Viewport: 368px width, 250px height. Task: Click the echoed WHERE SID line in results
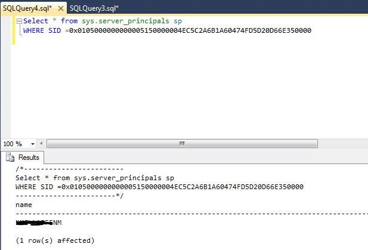coord(159,187)
